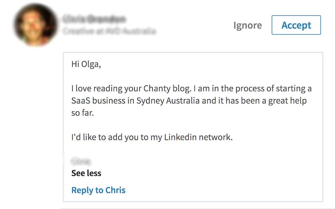Click the blurred job headline under the name
This screenshot has width=335, height=209.
109,31
